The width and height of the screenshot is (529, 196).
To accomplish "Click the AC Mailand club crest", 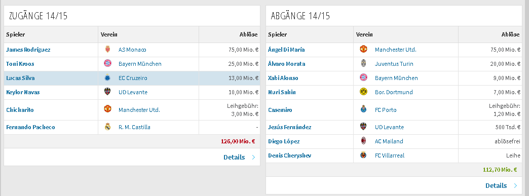I will pyautogui.click(x=363, y=141).
